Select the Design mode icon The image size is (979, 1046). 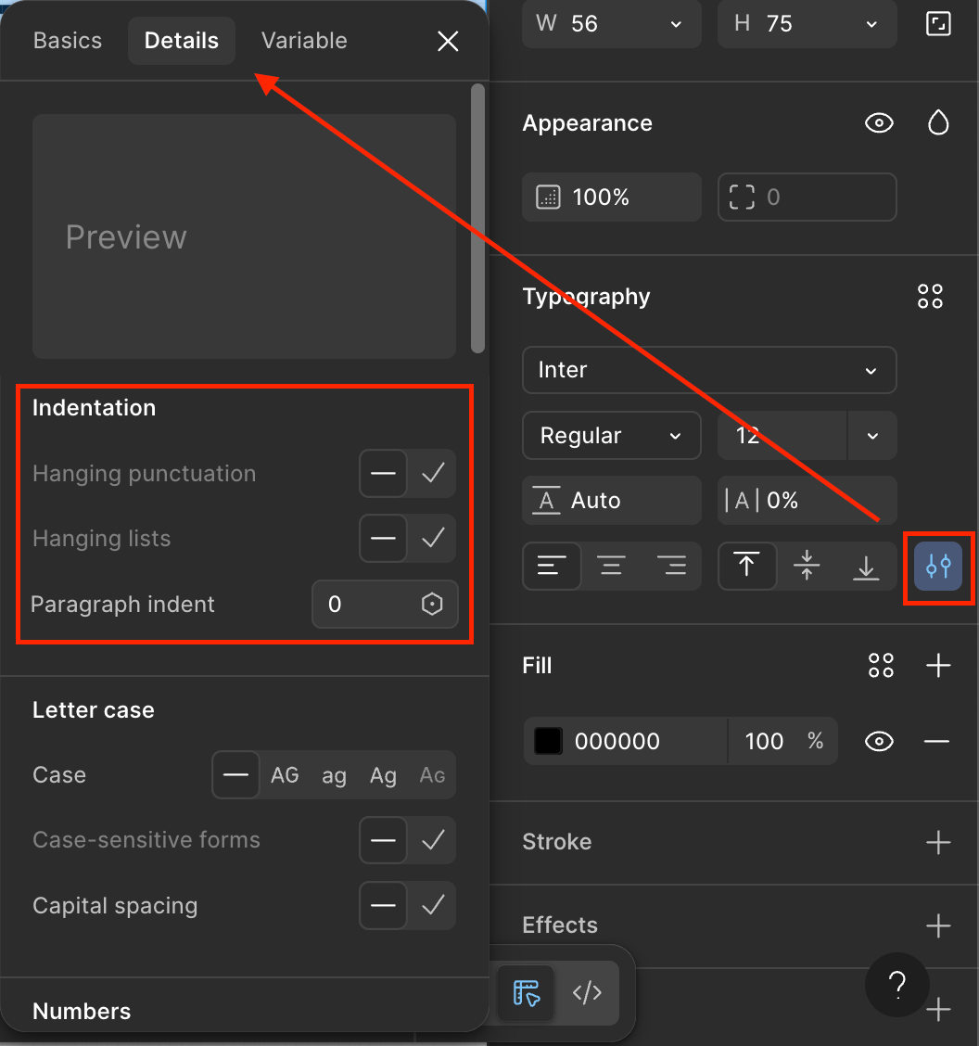[x=527, y=992]
